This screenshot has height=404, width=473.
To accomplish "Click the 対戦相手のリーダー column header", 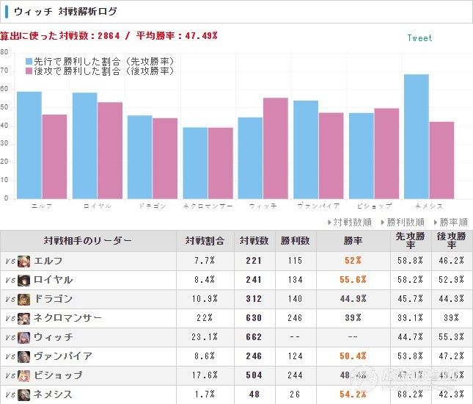I will pyautogui.click(x=88, y=241).
